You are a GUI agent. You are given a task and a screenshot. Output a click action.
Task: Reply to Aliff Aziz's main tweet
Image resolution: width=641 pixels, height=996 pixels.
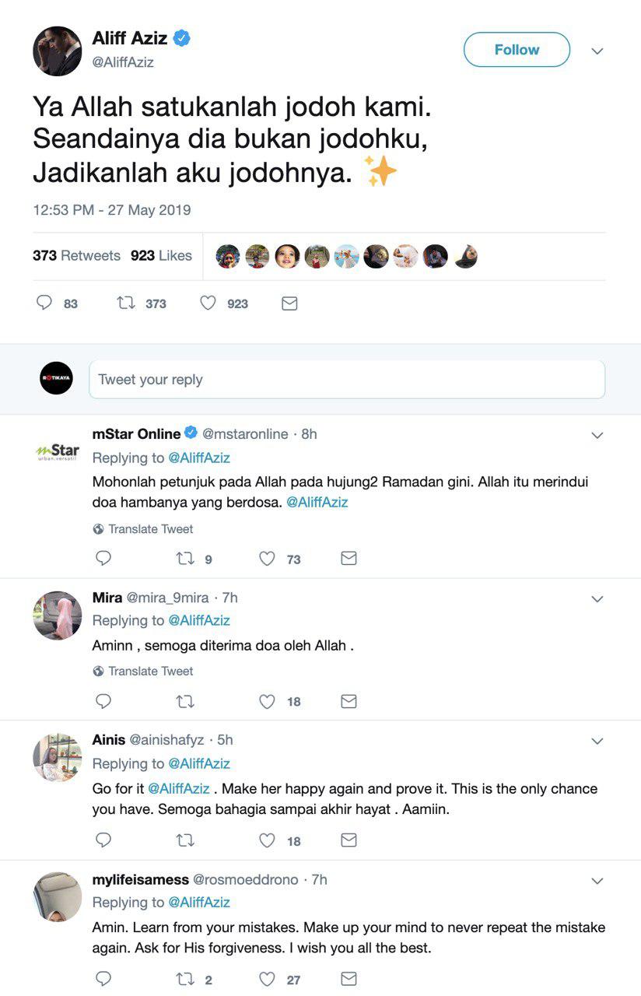[x=44, y=303]
